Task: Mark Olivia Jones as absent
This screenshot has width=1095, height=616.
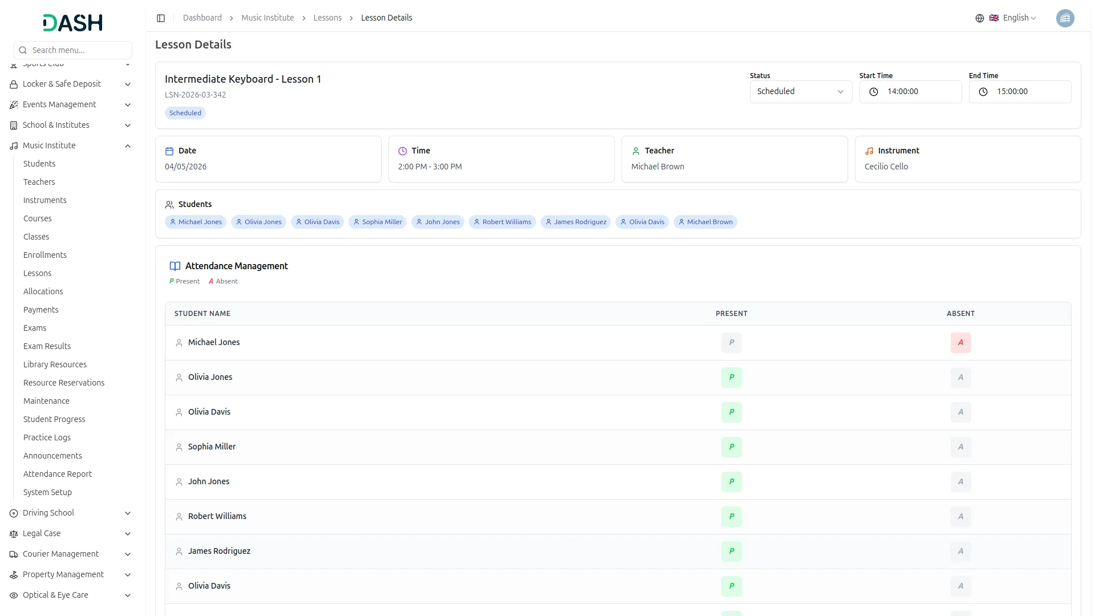Action: click(960, 378)
